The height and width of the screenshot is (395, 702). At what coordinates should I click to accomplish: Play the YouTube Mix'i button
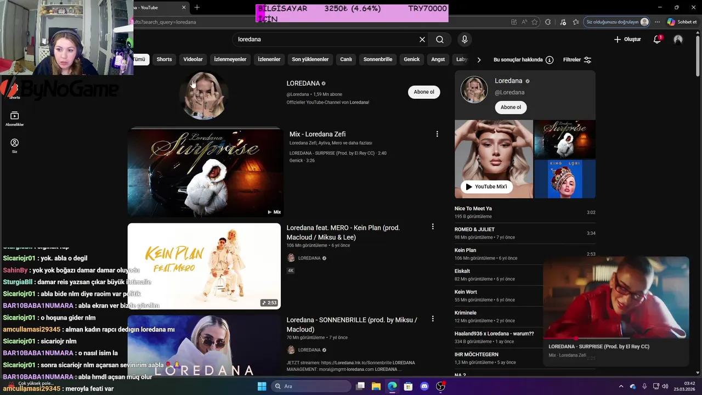coord(486,187)
